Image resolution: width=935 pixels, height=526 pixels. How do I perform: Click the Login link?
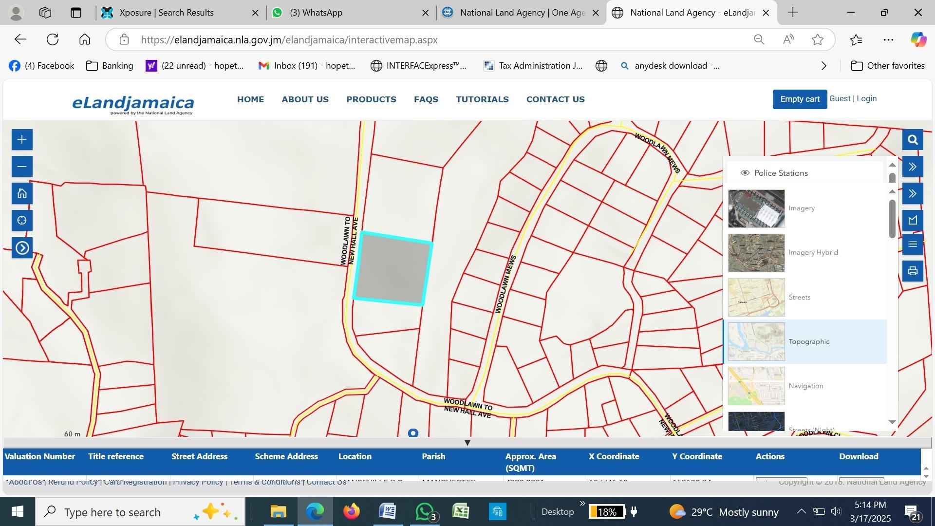tap(866, 98)
